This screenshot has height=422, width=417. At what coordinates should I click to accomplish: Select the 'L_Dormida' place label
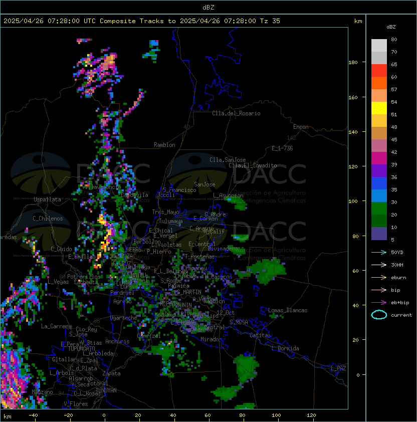click(285, 348)
